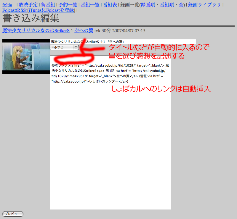Click the 録画一覧 label text
This screenshot has width=237, height=219.
[129, 5]
